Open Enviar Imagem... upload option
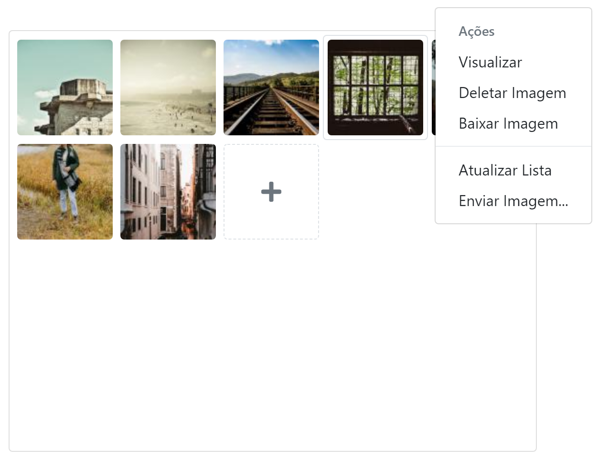This screenshot has width=598, height=459. point(513,201)
